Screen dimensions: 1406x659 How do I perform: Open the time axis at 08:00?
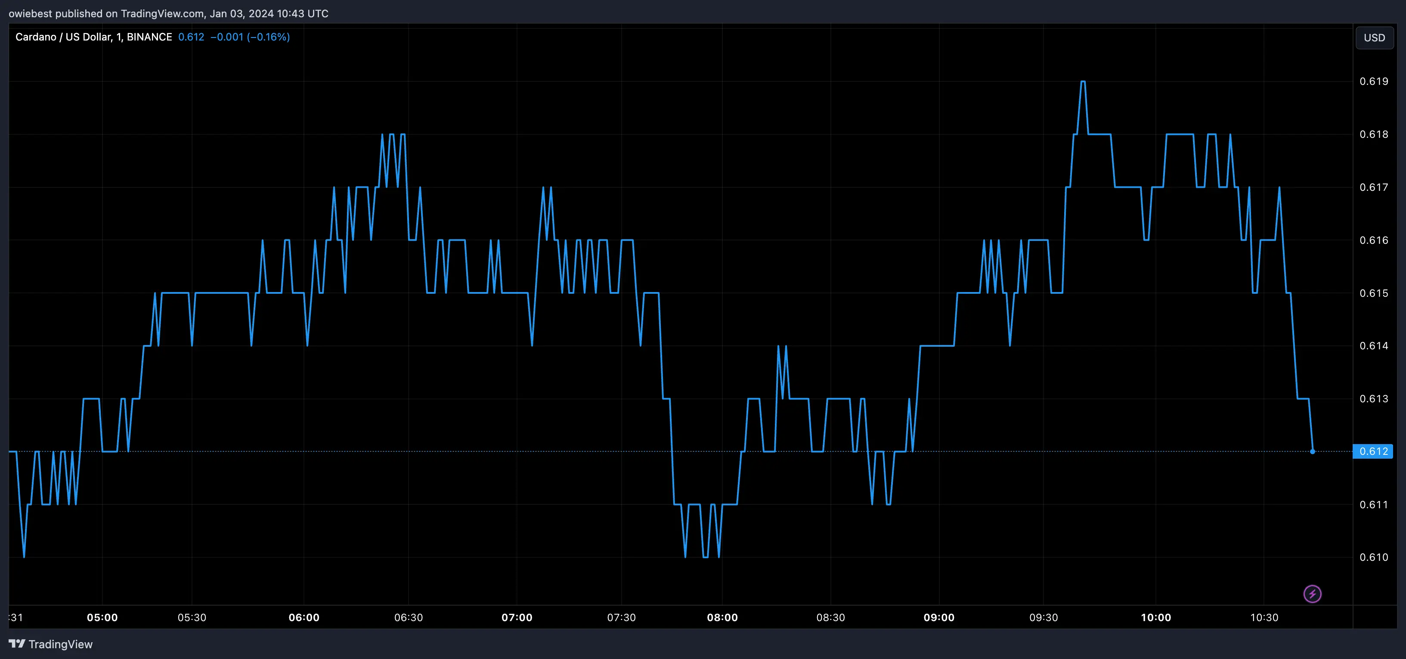[723, 618]
